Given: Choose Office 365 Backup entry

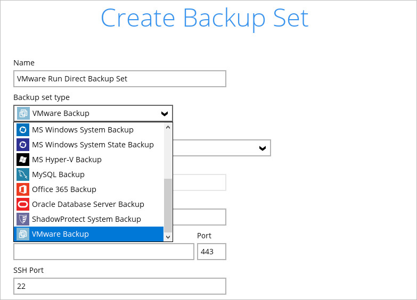Looking at the screenshot, I should tap(89, 189).
